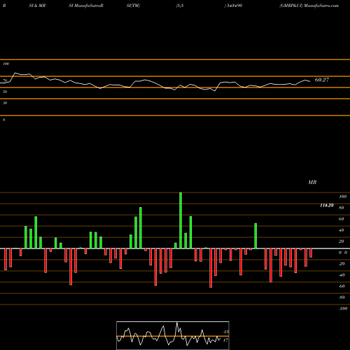Click the MR axis label -40
350x350 pixels.
342,275
